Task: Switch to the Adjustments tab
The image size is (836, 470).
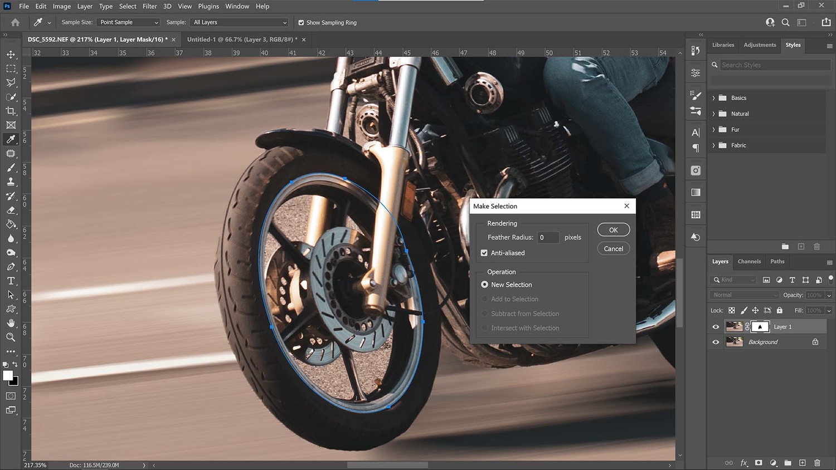Action: [x=760, y=45]
